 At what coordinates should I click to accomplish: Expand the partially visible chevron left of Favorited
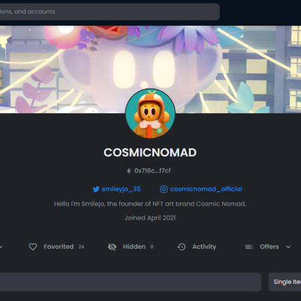click(1, 247)
